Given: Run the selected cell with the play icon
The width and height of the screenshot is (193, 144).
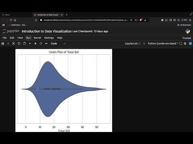Looking at the screenshot, I should (x=30, y=44).
